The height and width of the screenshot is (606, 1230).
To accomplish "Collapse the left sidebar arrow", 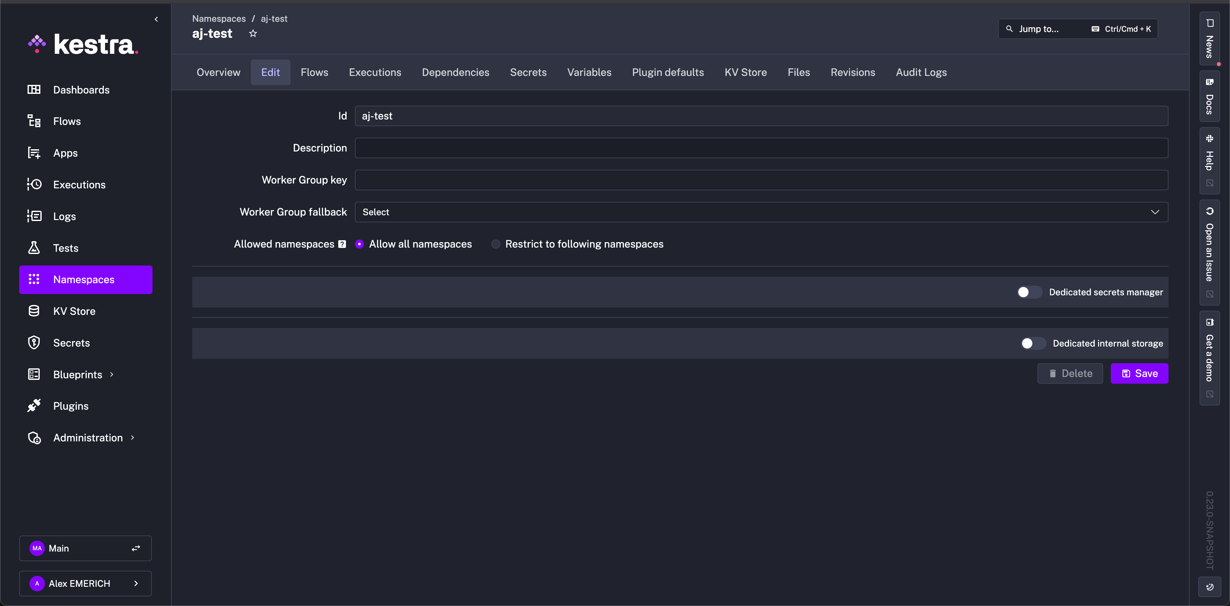I will (156, 19).
